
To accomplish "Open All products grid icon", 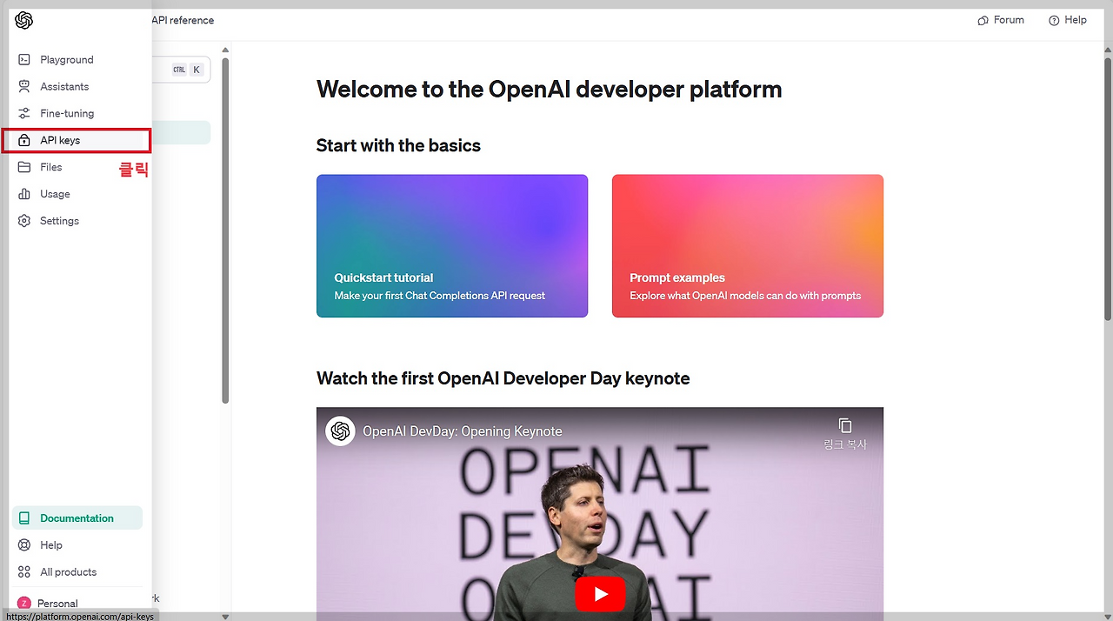I will click(24, 572).
